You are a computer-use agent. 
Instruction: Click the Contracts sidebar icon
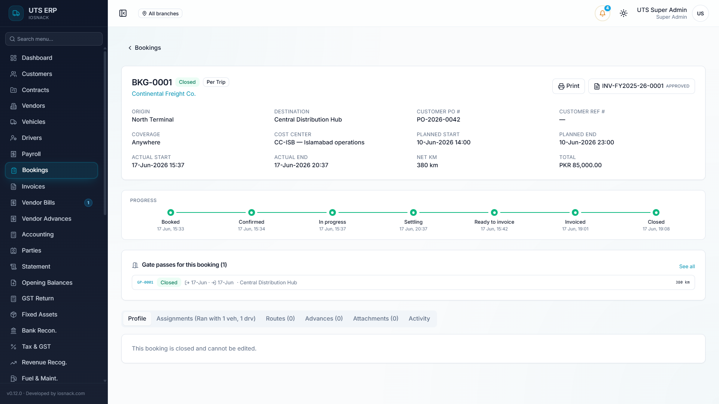pos(13,90)
